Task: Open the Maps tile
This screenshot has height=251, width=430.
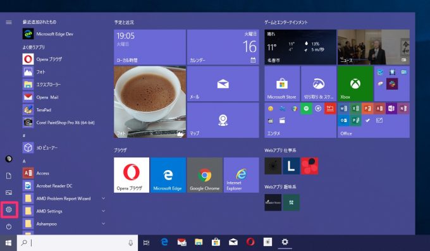Action: tap(223, 120)
